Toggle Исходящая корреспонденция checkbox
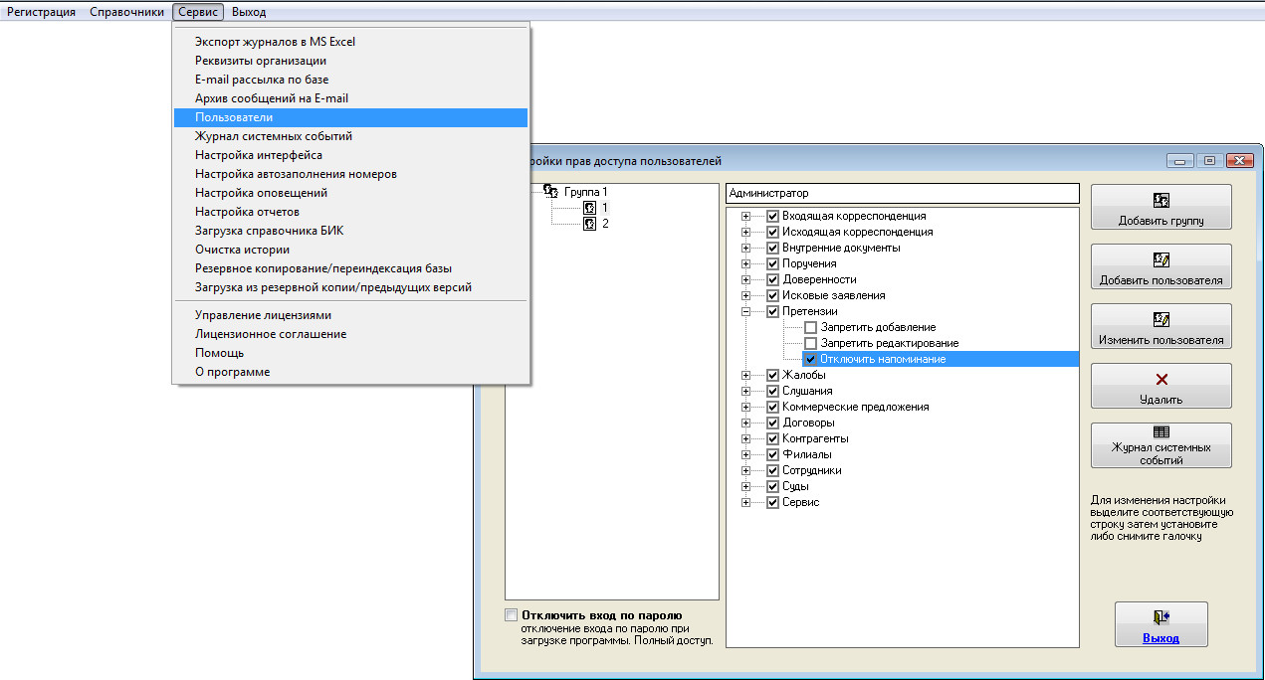Screen dimensions: 1265x680 [772, 232]
